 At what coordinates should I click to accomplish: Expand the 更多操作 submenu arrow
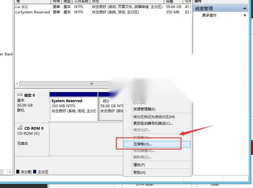(245, 15)
